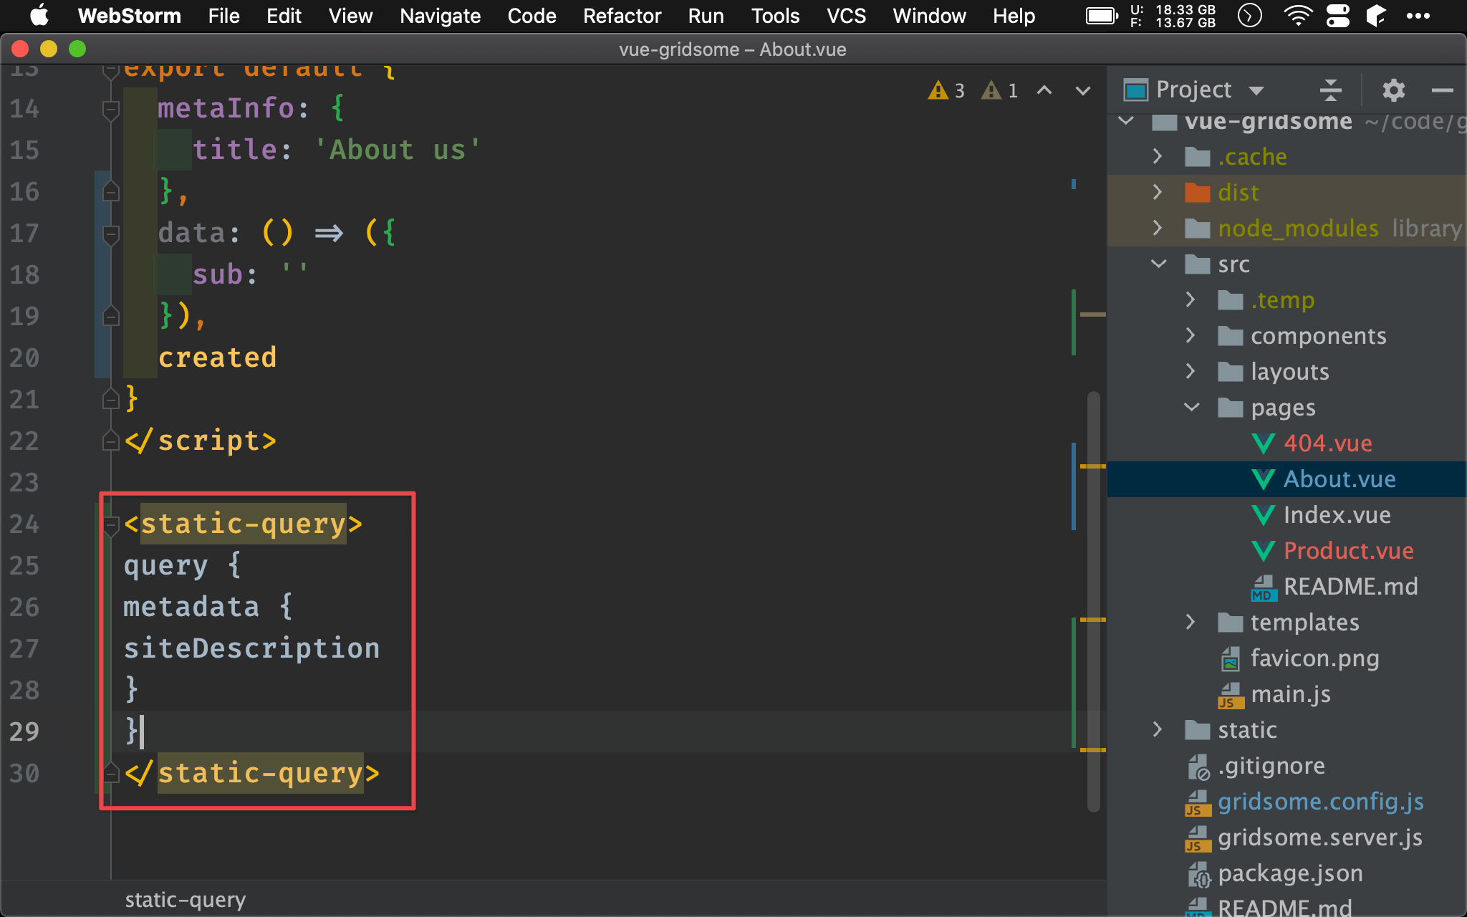The width and height of the screenshot is (1467, 917).
Task: Click the battery status icon
Action: [x=1102, y=16]
